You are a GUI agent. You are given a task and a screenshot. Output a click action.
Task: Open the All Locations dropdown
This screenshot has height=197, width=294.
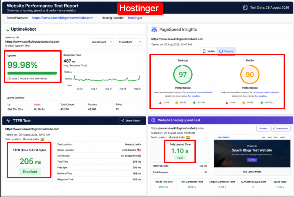click(130, 42)
